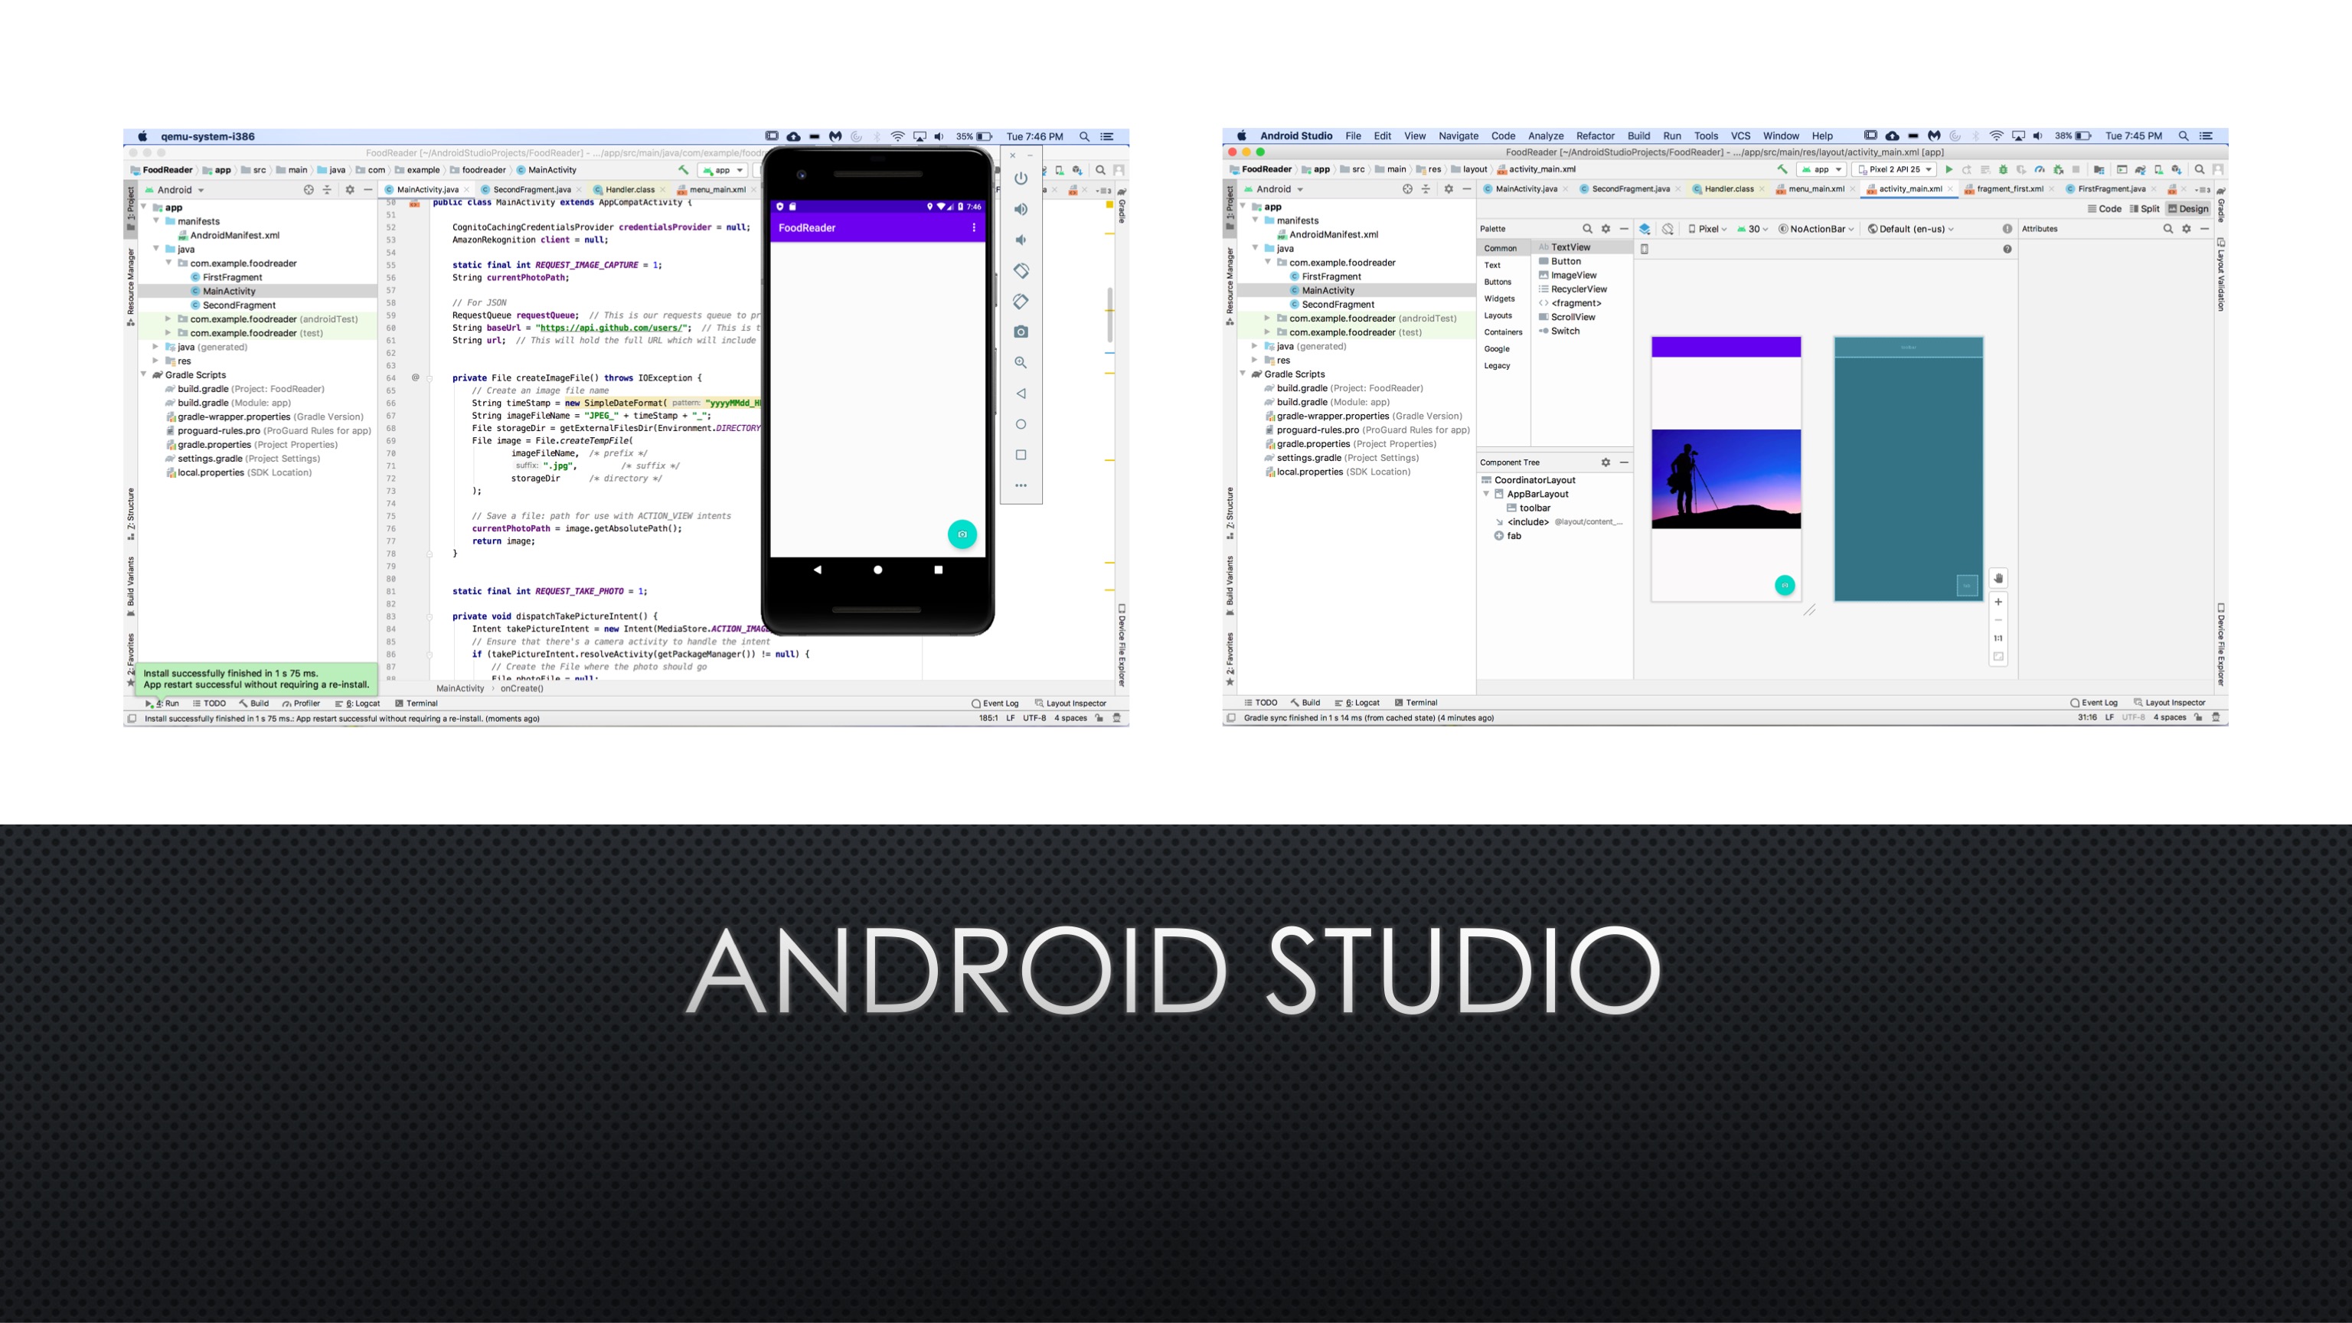Click the orientation icon beside the layers icon
The width and height of the screenshot is (2352, 1323).
(x=1668, y=229)
